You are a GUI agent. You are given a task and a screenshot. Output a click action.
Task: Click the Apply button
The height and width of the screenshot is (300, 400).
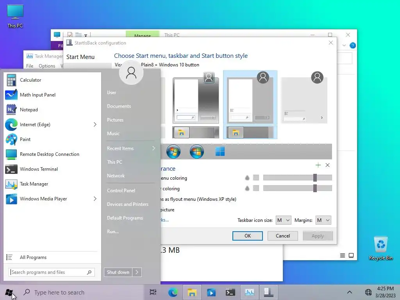click(x=318, y=236)
